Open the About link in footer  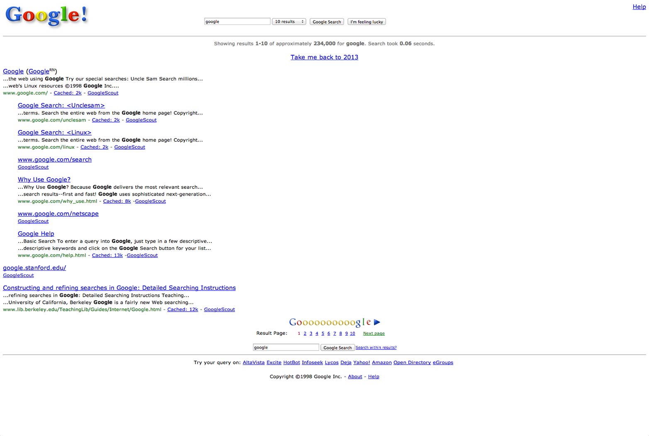point(355,376)
